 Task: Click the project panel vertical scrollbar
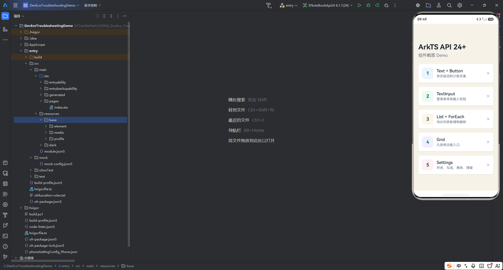[x=129, y=135]
